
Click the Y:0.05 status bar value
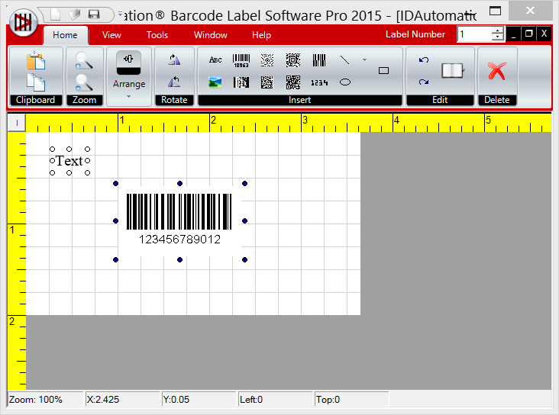[199, 399]
